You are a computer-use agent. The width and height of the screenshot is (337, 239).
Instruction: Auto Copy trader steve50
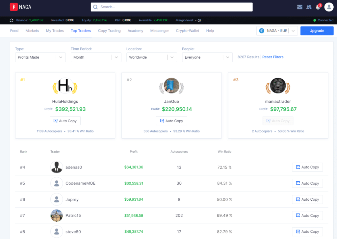(307, 231)
